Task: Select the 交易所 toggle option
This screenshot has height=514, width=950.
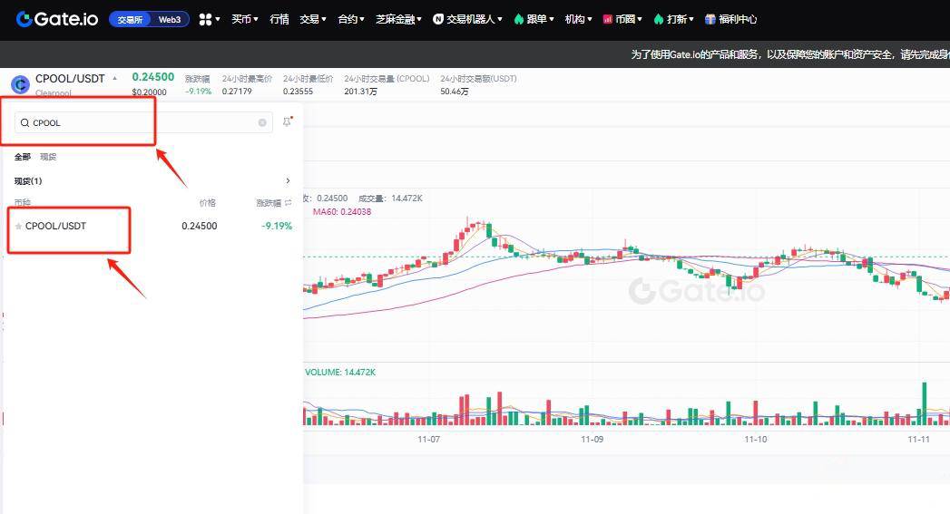Action: click(130, 19)
